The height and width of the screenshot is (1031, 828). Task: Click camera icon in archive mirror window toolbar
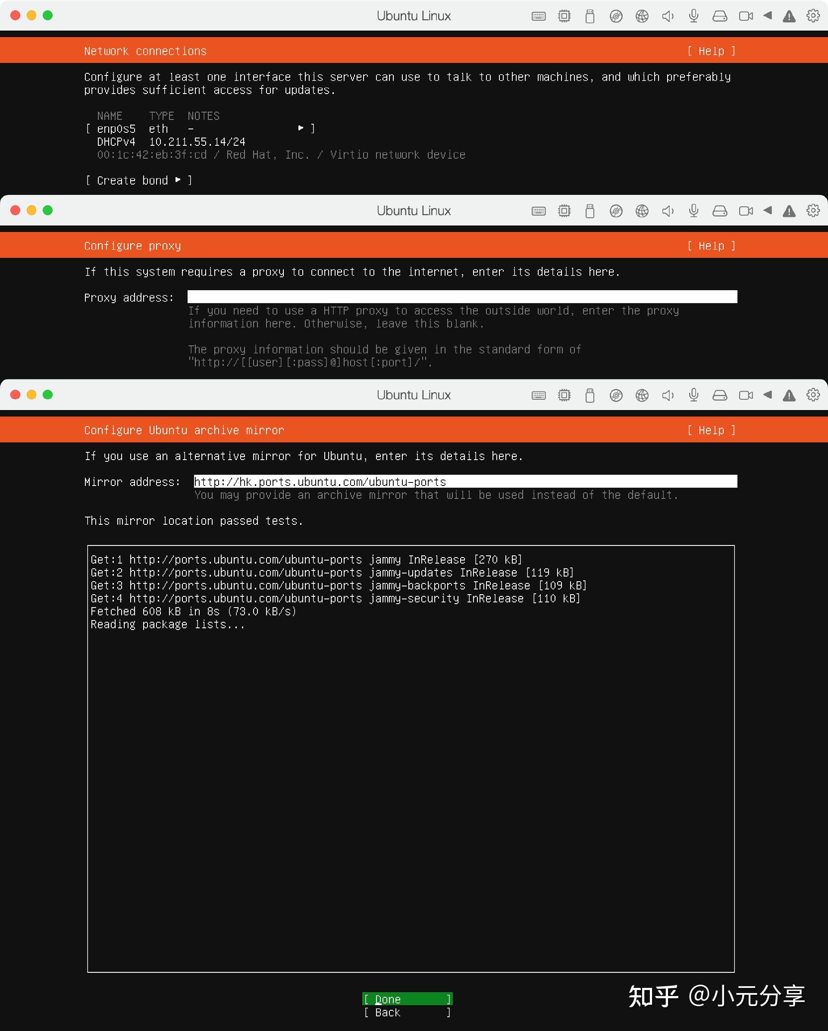745,395
